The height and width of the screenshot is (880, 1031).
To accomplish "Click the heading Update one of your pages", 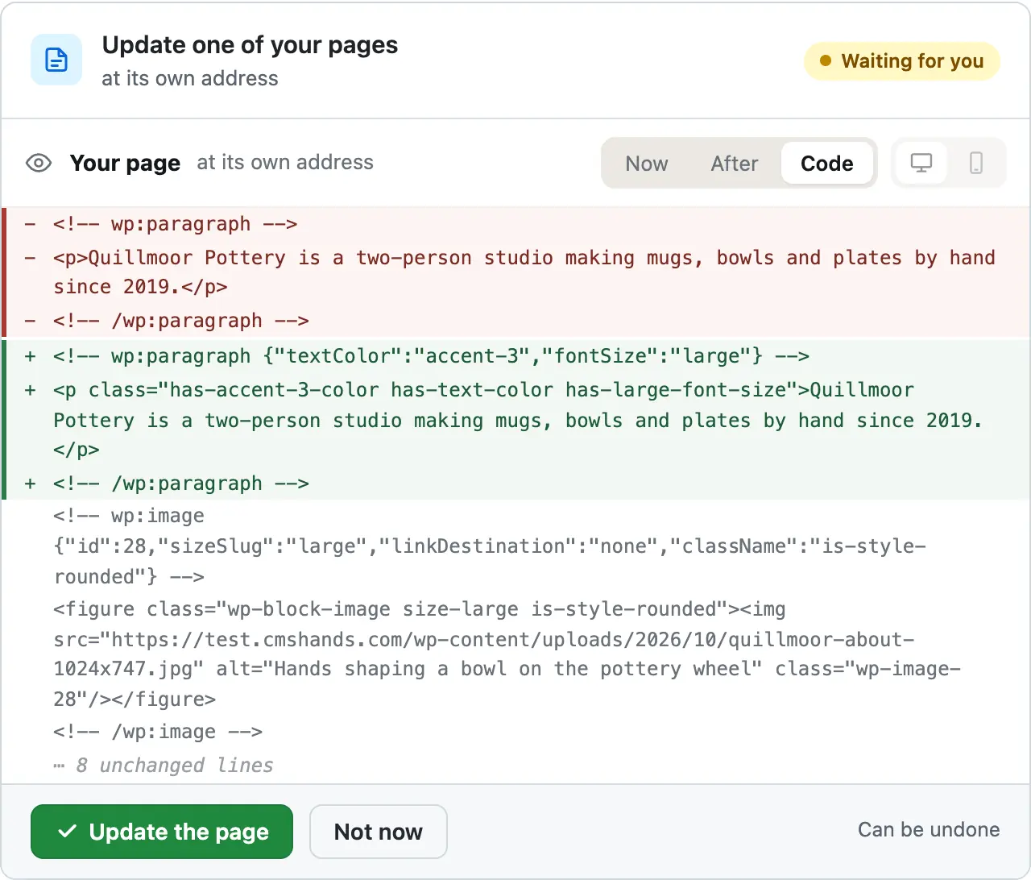I will click(x=250, y=45).
